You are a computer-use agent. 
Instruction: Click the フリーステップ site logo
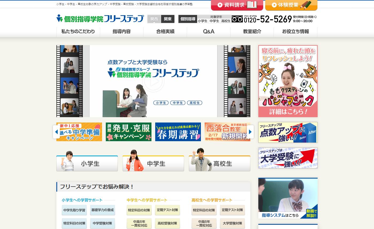point(100,19)
